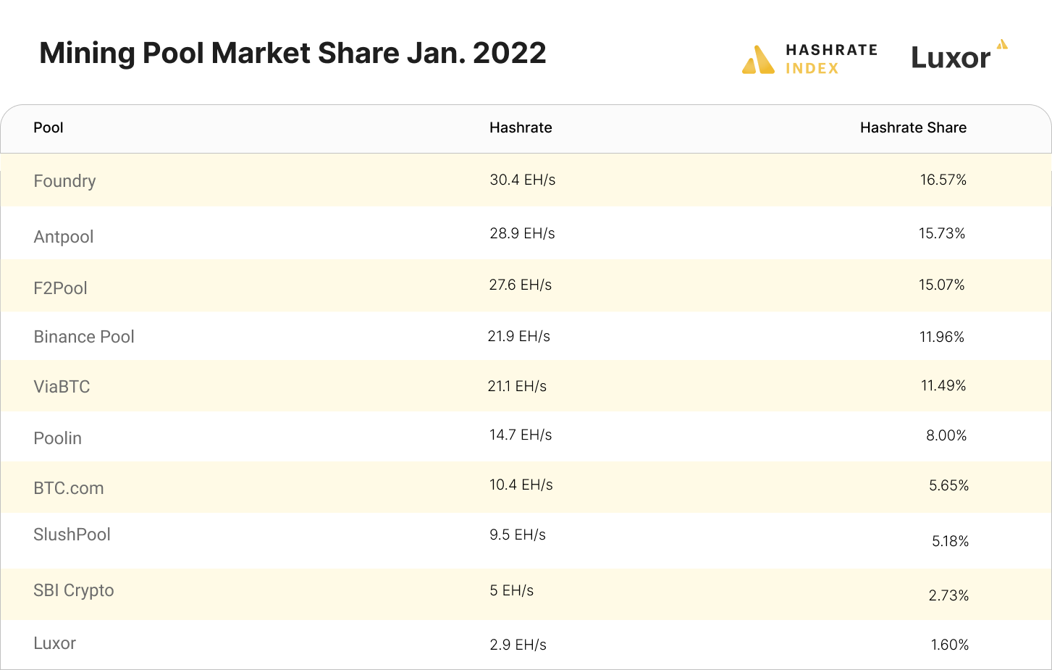Click the Foundry pool entry

(64, 181)
